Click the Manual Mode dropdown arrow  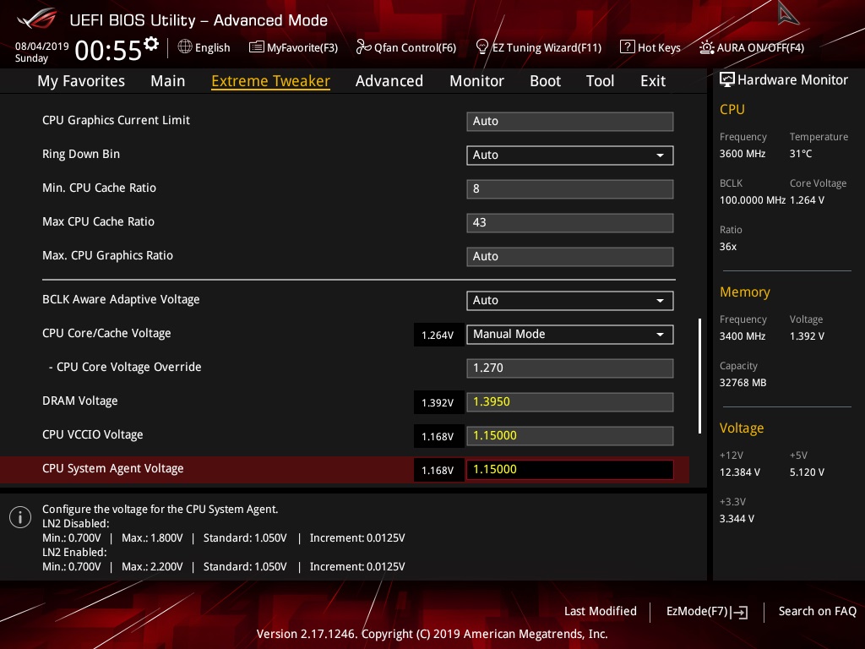pos(660,335)
